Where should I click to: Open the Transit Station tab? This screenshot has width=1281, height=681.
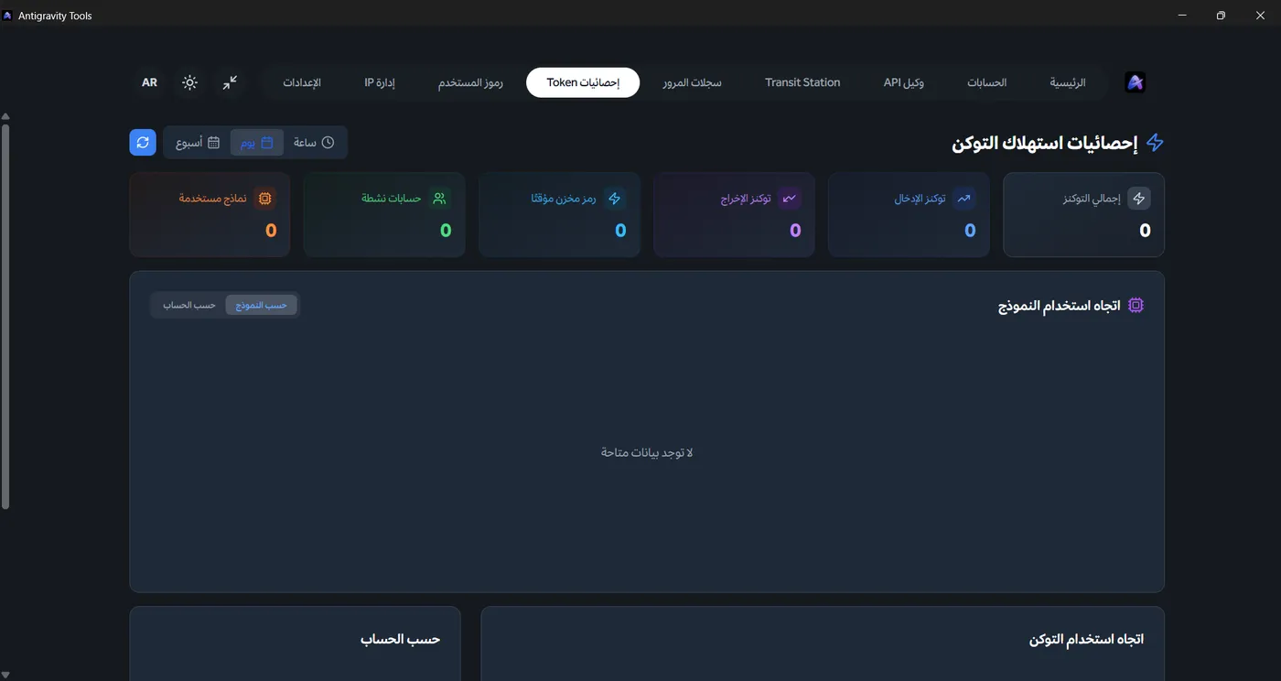(x=802, y=82)
